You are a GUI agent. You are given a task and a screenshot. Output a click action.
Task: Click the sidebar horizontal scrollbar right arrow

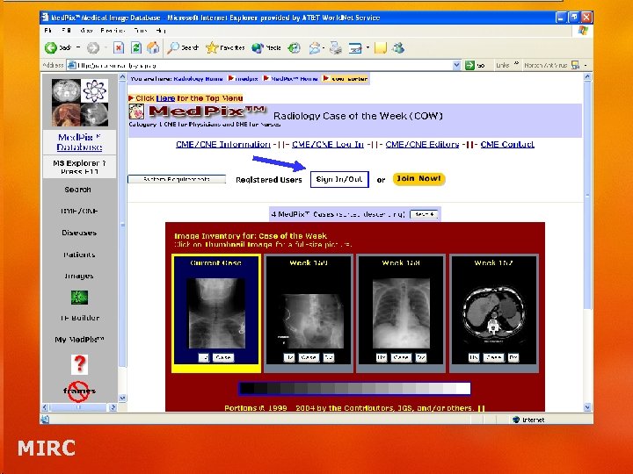point(113,407)
